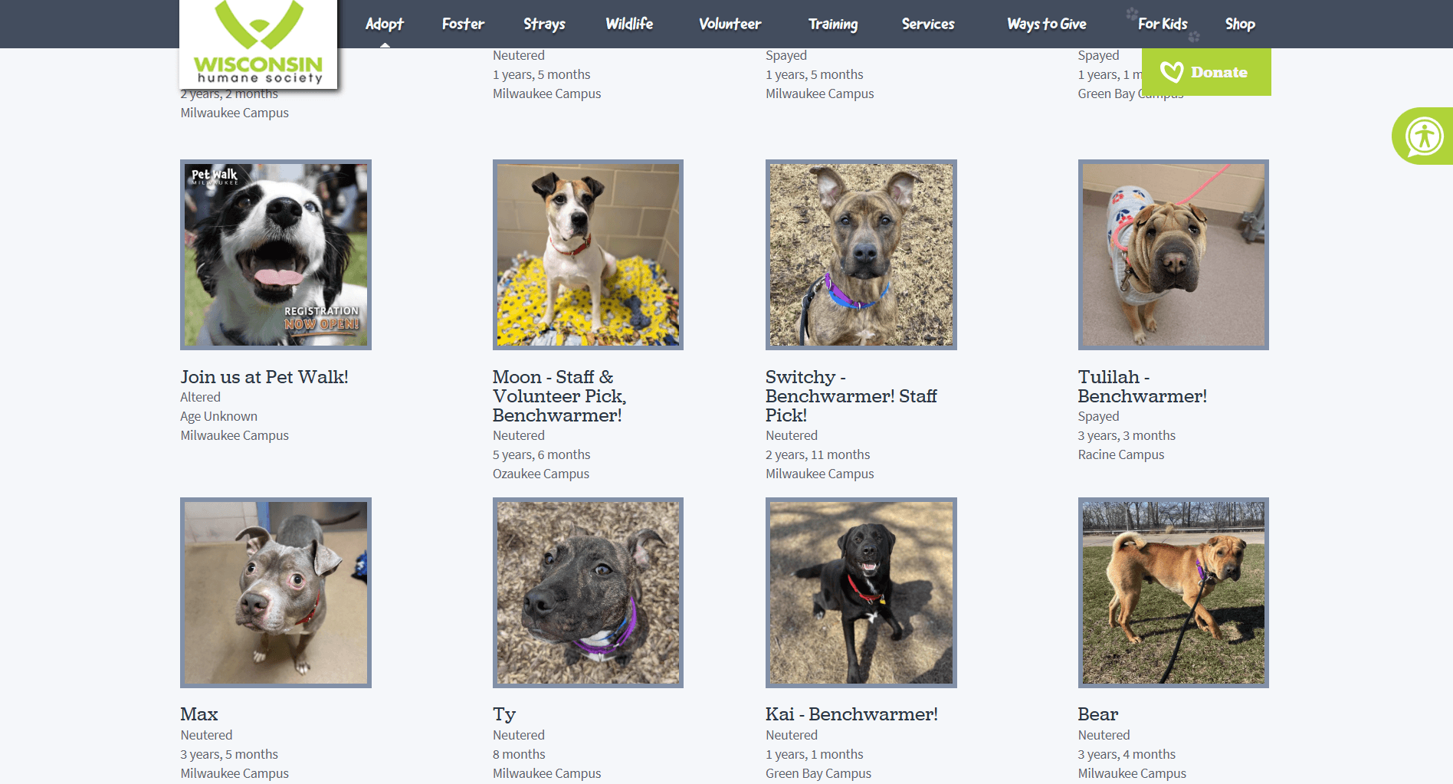1453x784 pixels.
Task: Open the Adopt menu
Action: [x=384, y=24]
